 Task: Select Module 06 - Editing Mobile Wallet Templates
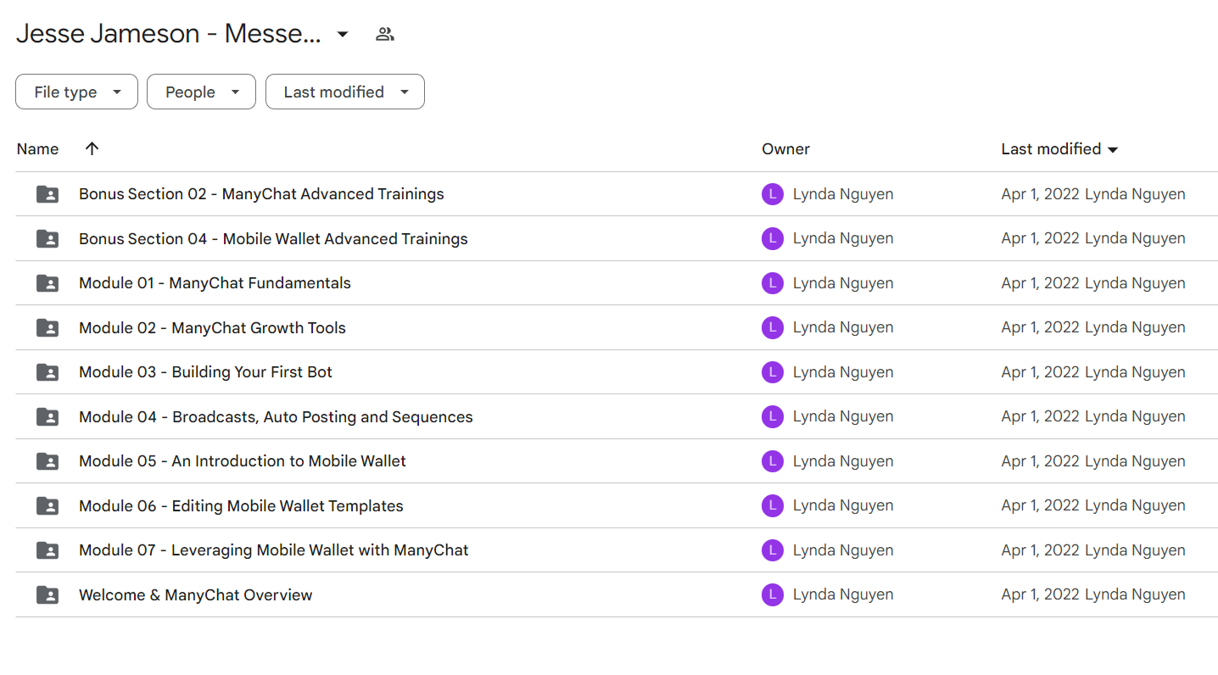[241, 506]
